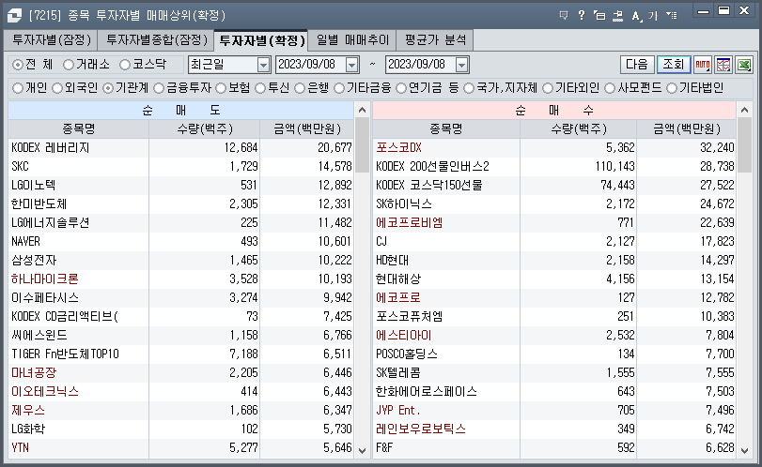This screenshot has width=762, height=467.
Task: Select the 포스코DX row
Action: point(554,148)
